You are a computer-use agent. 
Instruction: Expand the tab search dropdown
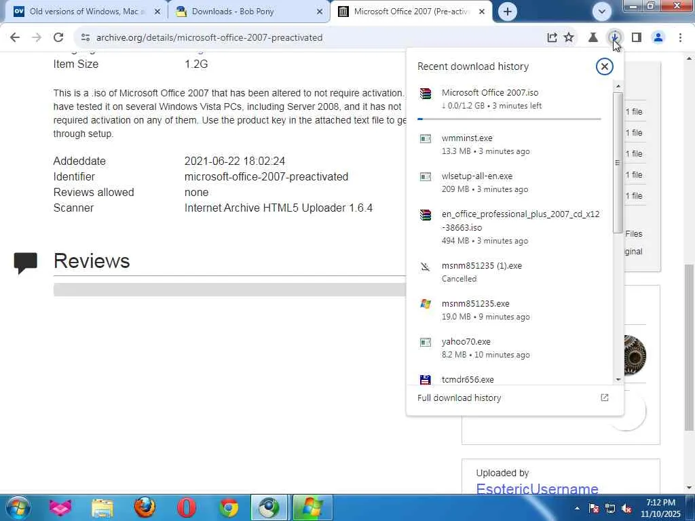pos(601,12)
